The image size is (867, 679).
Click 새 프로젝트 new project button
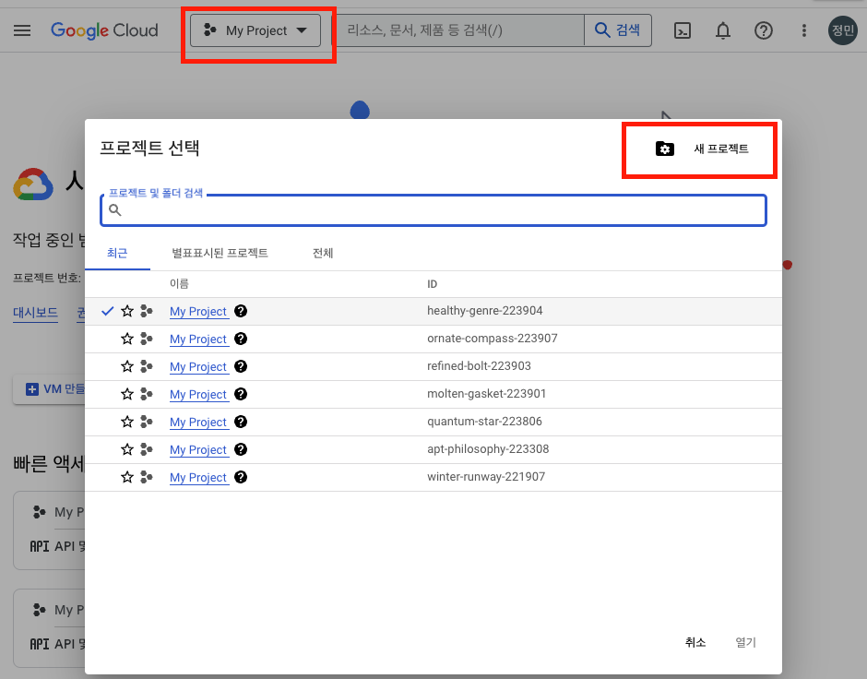[701, 149]
